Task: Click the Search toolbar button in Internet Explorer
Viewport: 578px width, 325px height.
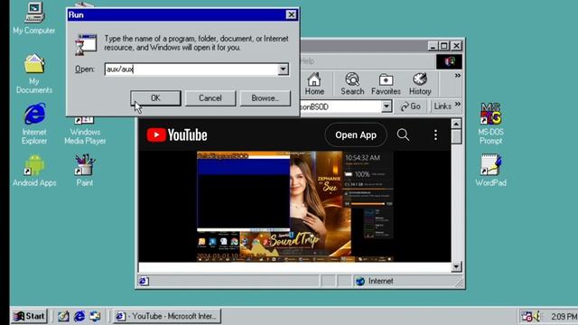Action: (352, 84)
